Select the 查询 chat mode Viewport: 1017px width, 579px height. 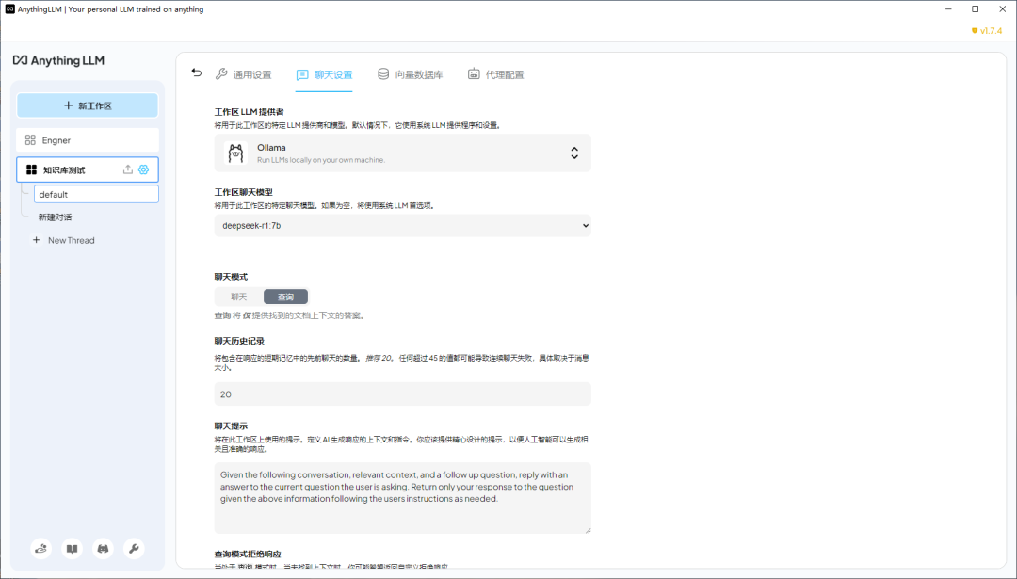(286, 297)
